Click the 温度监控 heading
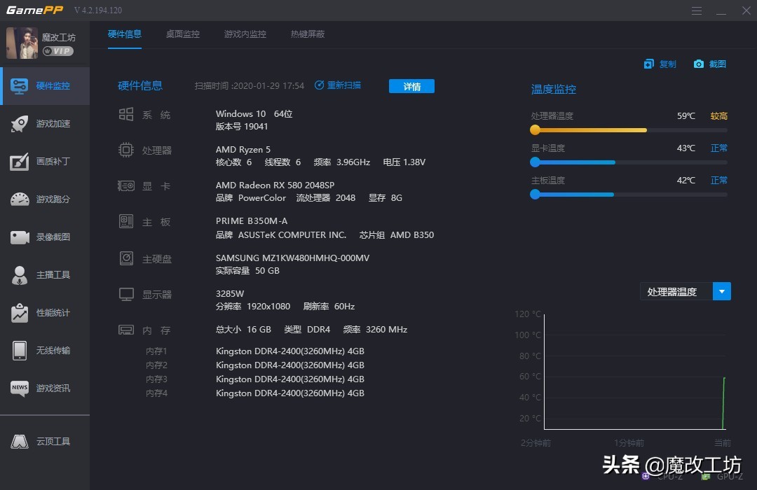Screen dimensions: 757x490 (x=554, y=89)
